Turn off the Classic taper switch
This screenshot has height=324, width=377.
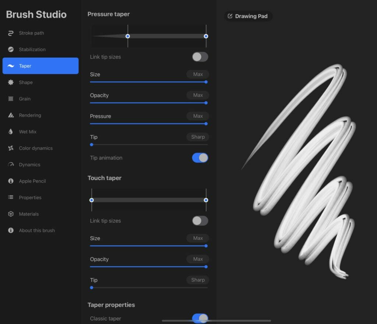[x=200, y=318]
